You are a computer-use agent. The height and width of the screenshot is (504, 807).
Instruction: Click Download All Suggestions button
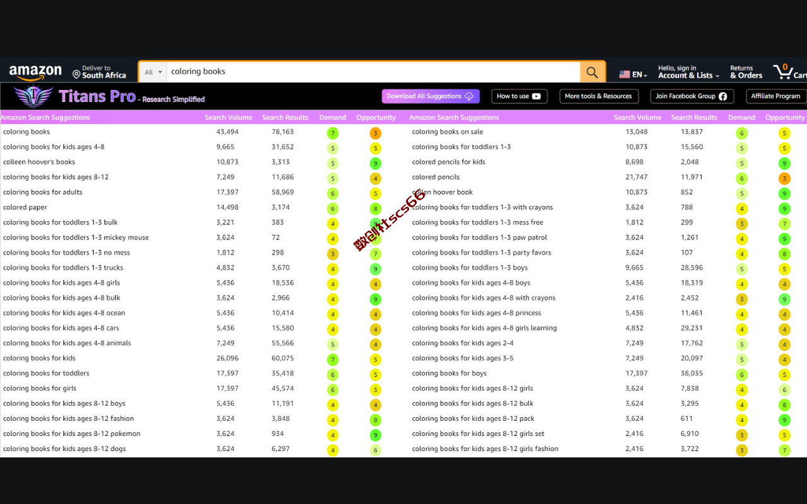point(431,96)
